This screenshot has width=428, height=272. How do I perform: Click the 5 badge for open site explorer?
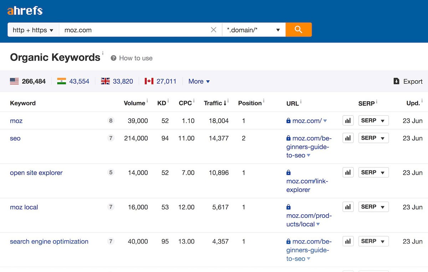(111, 173)
